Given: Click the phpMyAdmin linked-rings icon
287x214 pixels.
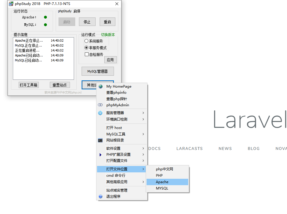Looking at the screenshot, I should coord(100,105).
